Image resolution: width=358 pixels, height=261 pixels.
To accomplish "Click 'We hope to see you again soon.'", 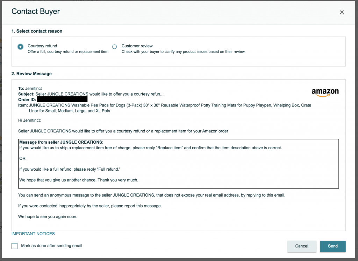I will coord(48,217).
